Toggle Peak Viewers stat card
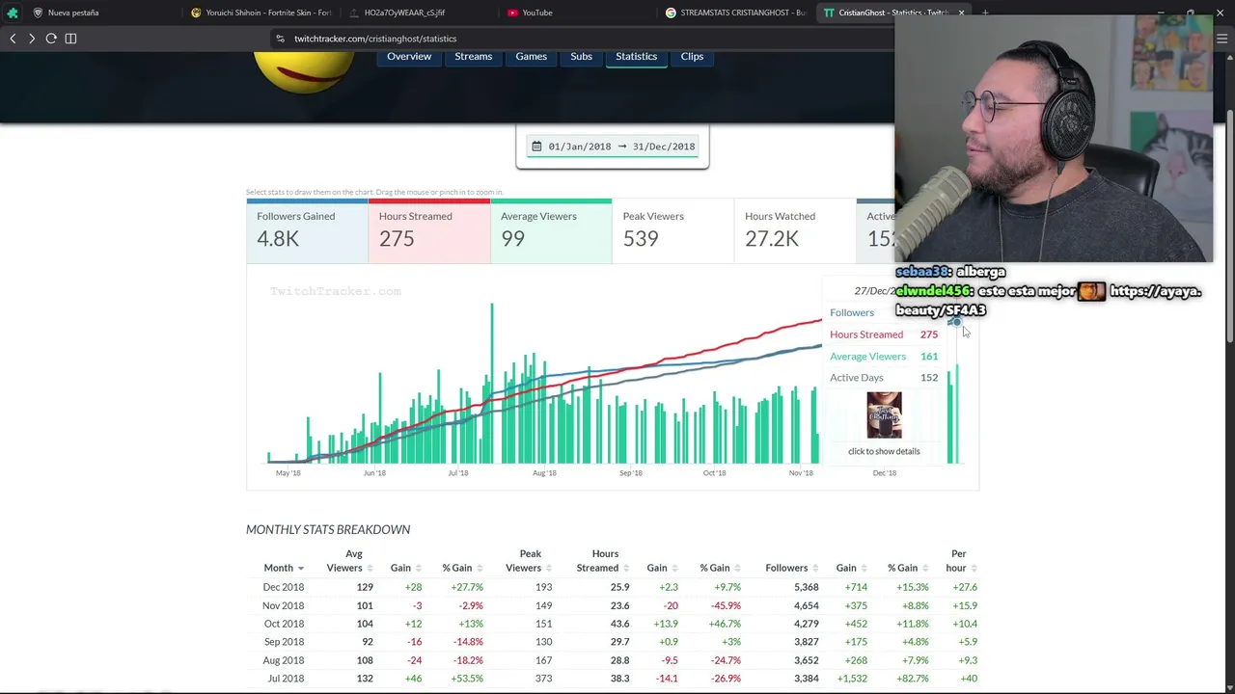The image size is (1235, 694). [673, 231]
